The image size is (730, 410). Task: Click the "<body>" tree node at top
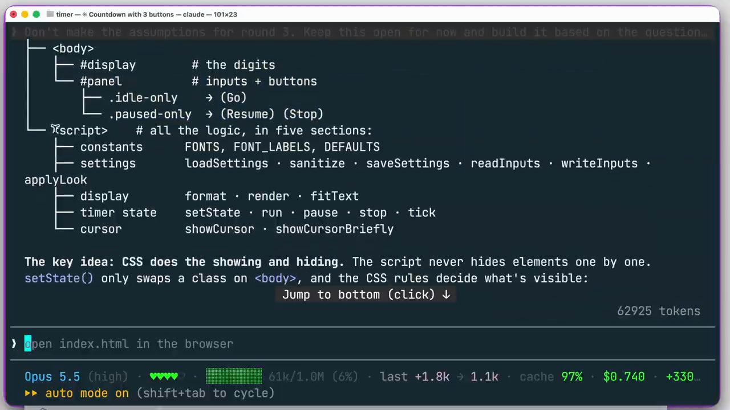[73, 48]
